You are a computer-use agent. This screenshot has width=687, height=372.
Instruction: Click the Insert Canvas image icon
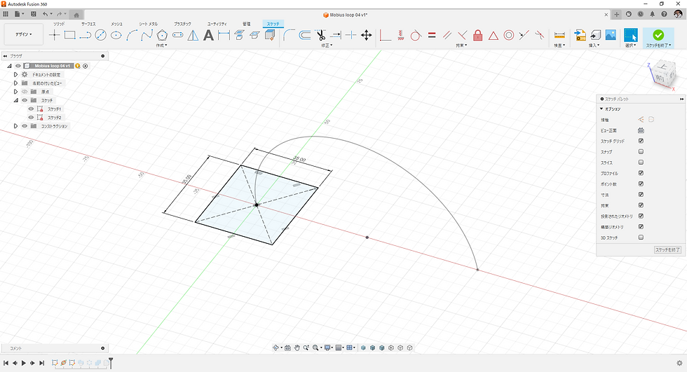click(611, 35)
